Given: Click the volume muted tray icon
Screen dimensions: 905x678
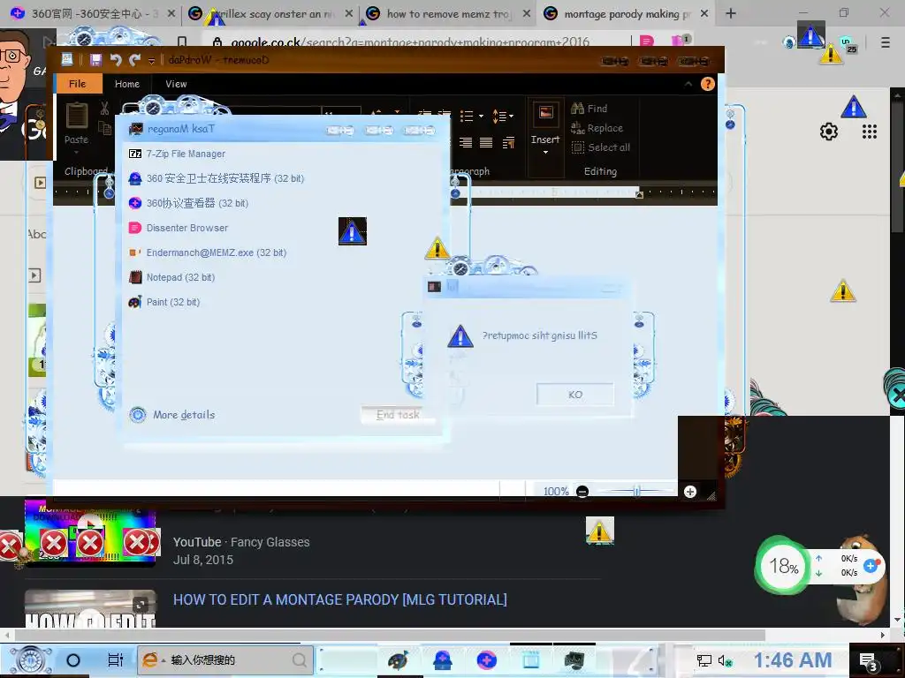Looking at the screenshot, I should tap(726, 660).
